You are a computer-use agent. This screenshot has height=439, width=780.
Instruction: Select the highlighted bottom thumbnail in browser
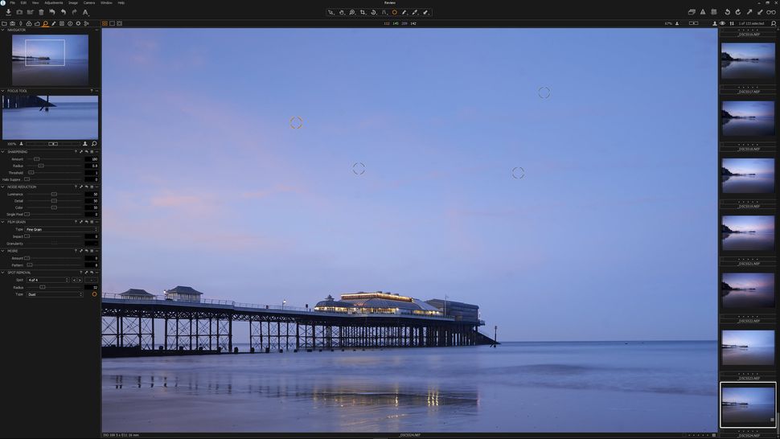coord(748,405)
